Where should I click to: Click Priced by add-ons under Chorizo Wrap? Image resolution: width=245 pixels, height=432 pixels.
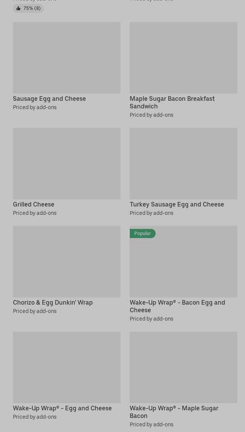(x=35, y=311)
